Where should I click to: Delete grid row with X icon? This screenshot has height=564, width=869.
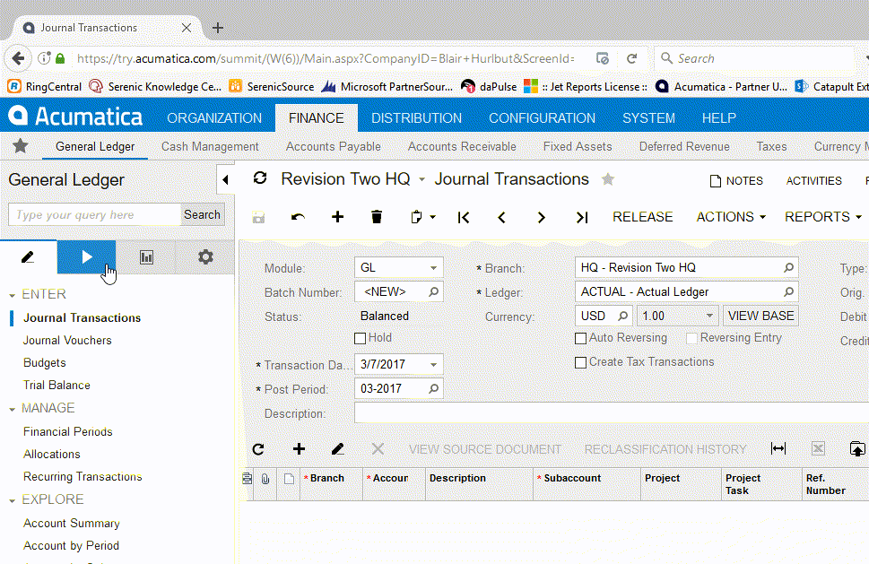(378, 448)
